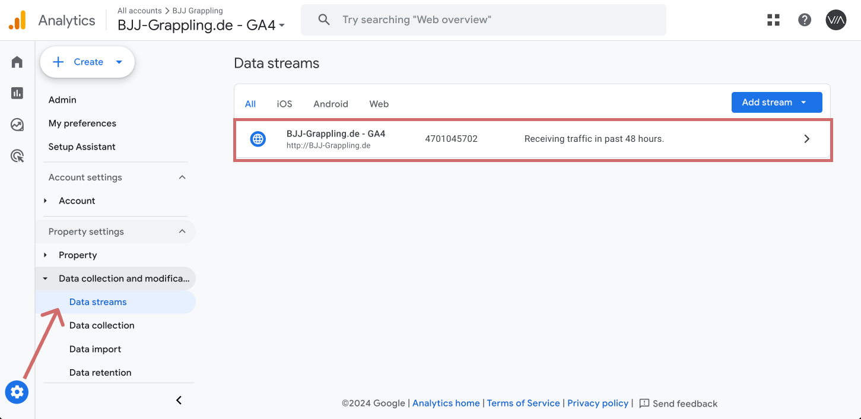
Task: Collapse the Account settings section
Action: [x=182, y=177]
